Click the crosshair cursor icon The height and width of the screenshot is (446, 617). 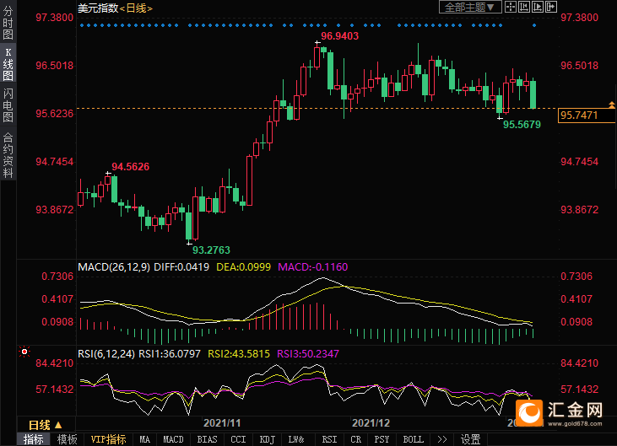tap(511, 7)
